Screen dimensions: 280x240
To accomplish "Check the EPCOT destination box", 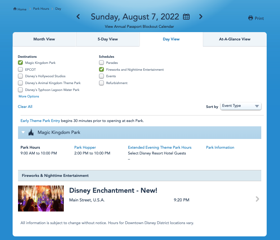I will coord(20,69).
